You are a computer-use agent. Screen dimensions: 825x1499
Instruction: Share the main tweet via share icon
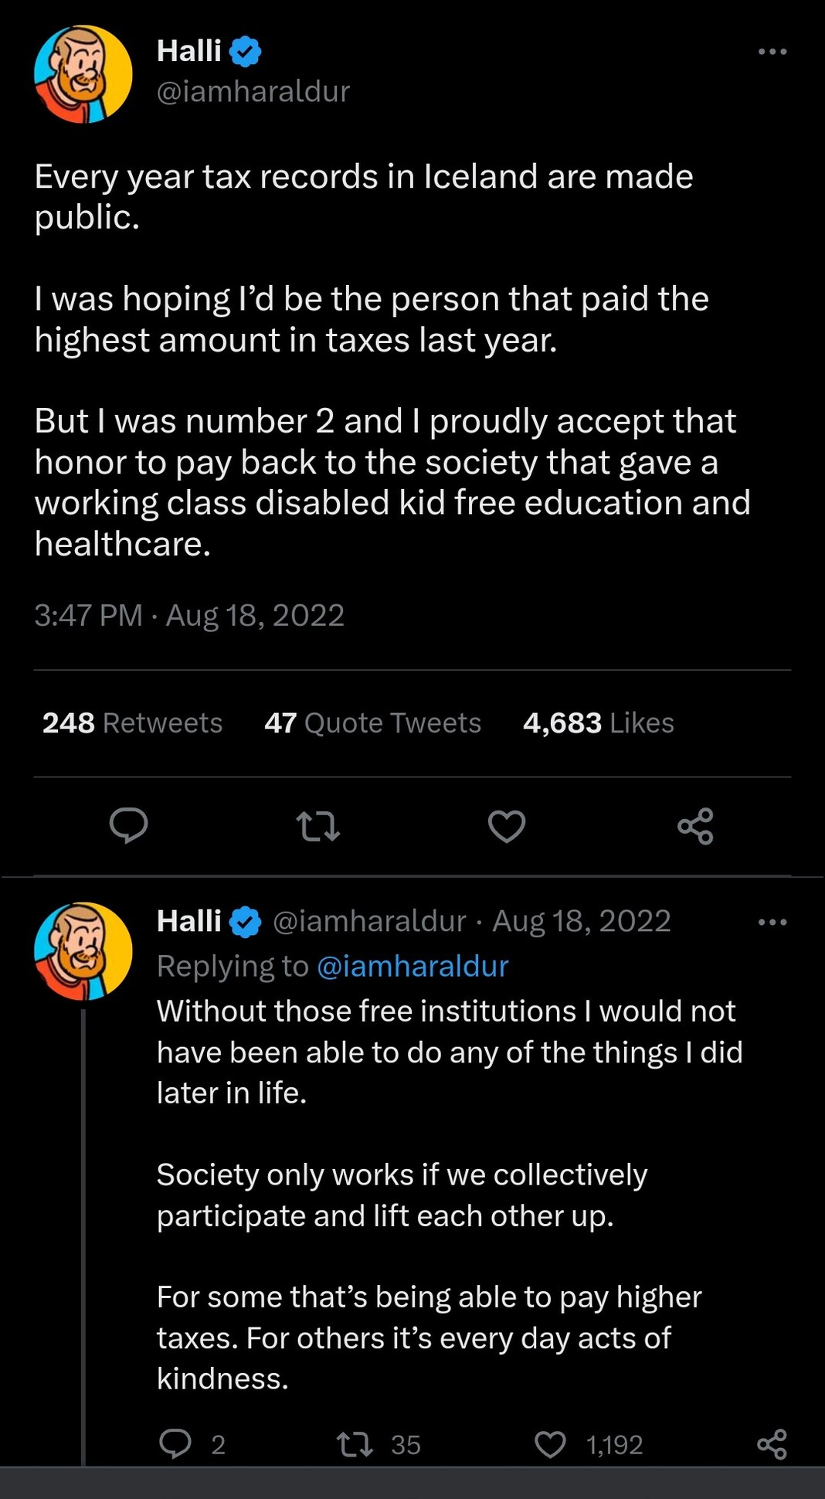click(695, 825)
